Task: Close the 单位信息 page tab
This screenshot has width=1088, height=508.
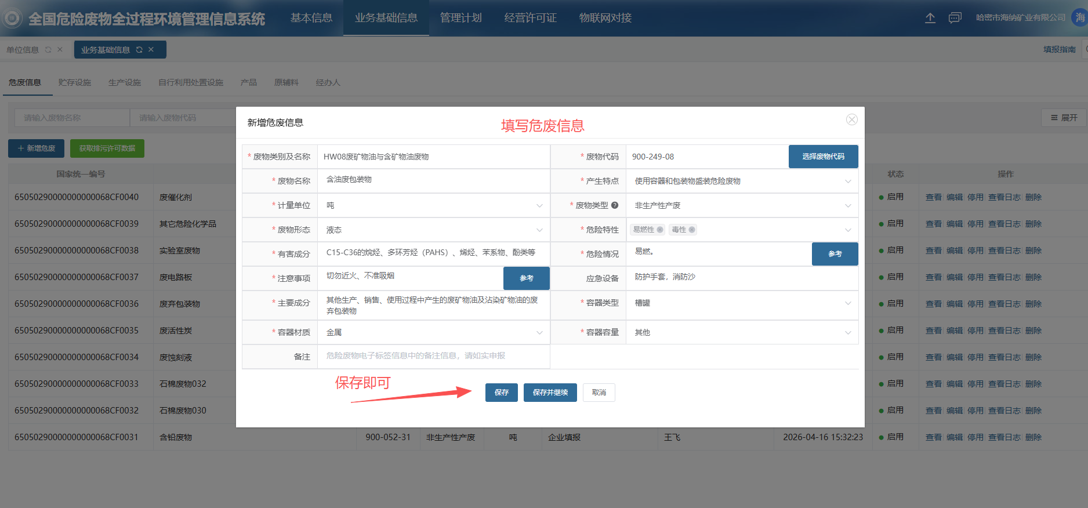Action: [60, 50]
